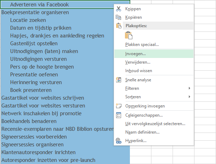This screenshot has width=216, height=164.
Task: Click the Snelle analyse icon
Action: coord(119,80)
